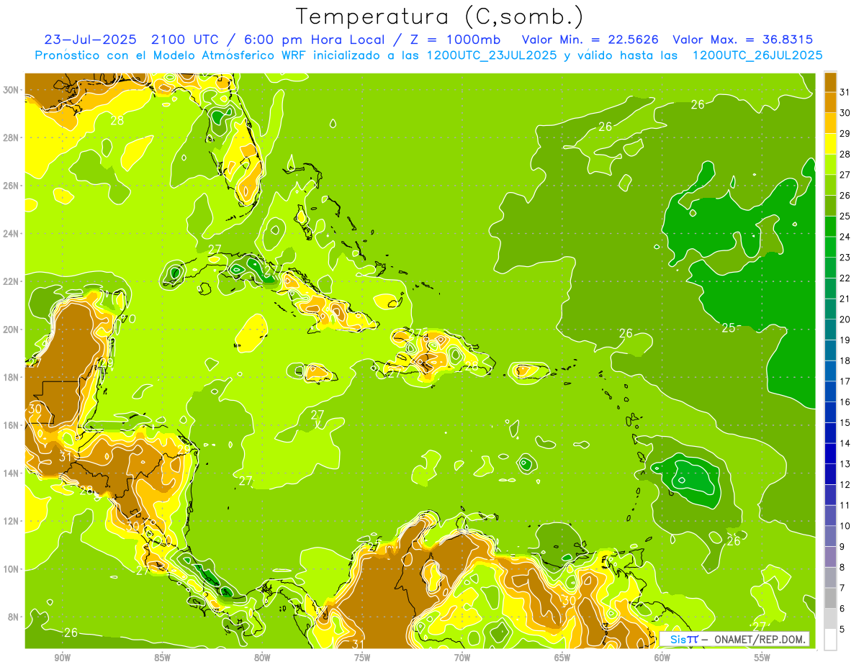Click the dark brown swatch atop the color scale
Image resolution: width=864 pixels, height=667 pixels.
(830, 82)
